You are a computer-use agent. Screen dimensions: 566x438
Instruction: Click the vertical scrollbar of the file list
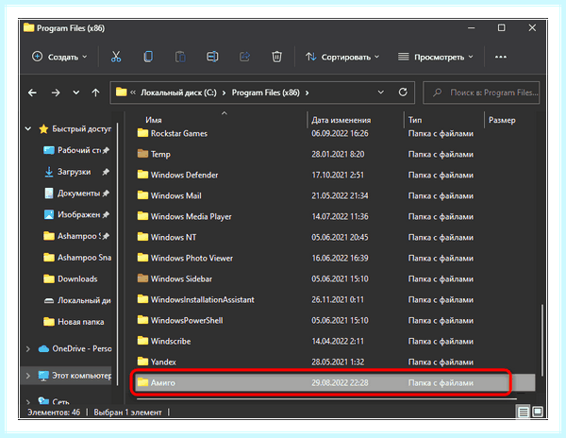pyautogui.click(x=541, y=340)
